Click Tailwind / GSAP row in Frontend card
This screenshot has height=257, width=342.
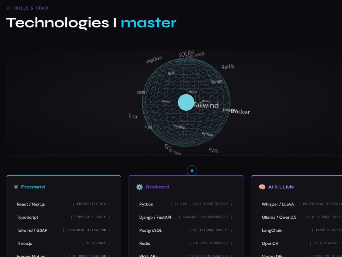pyautogui.click(x=64, y=230)
